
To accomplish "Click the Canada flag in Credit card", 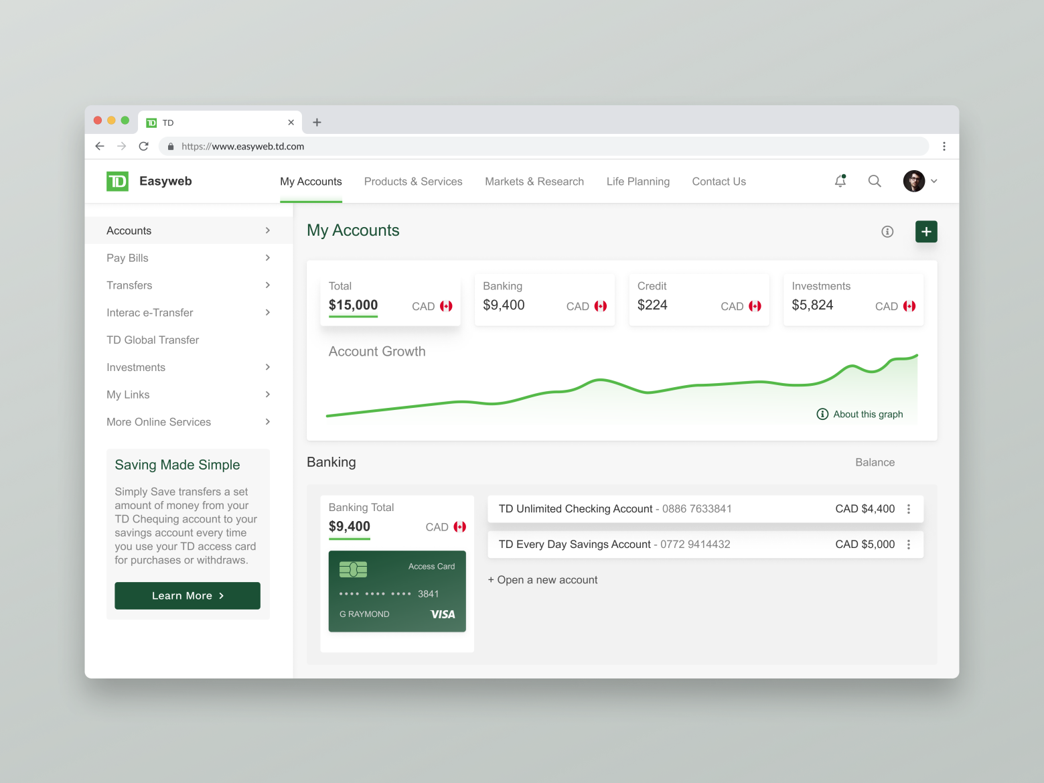I will click(755, 306).
